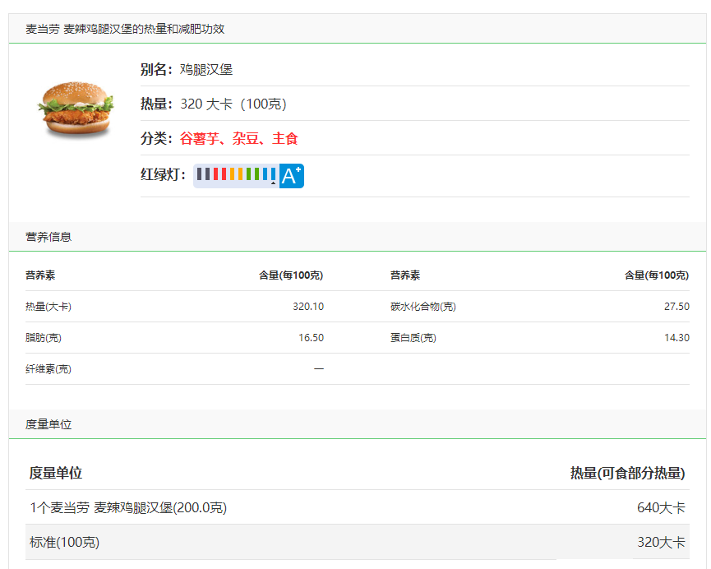Select the 320大卡 value in standard row

pyautogui.click(x=661, y=542)
